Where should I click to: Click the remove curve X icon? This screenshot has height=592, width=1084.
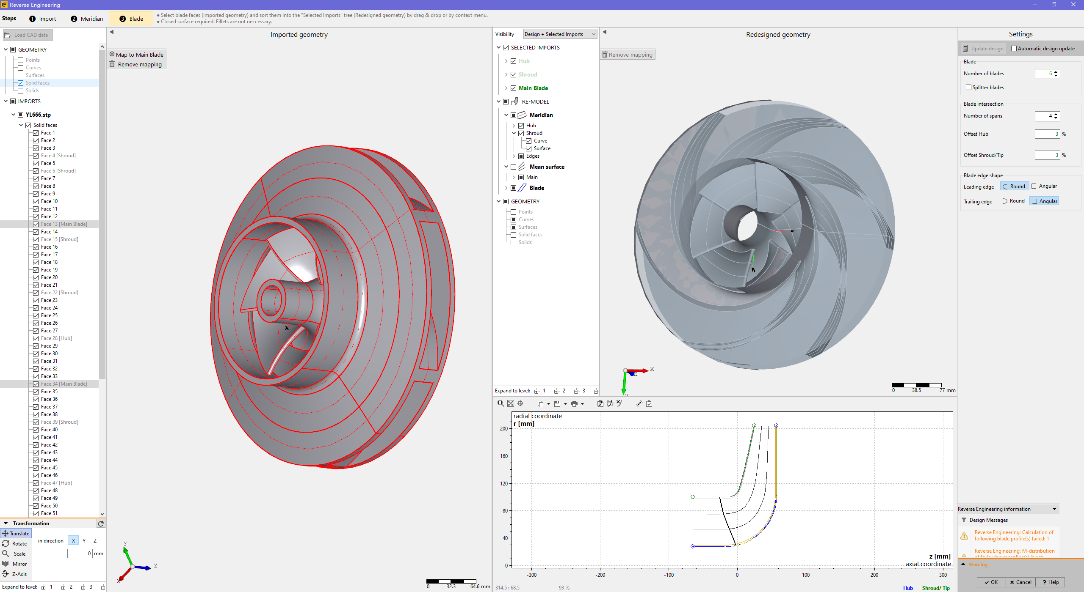[619, 403]
